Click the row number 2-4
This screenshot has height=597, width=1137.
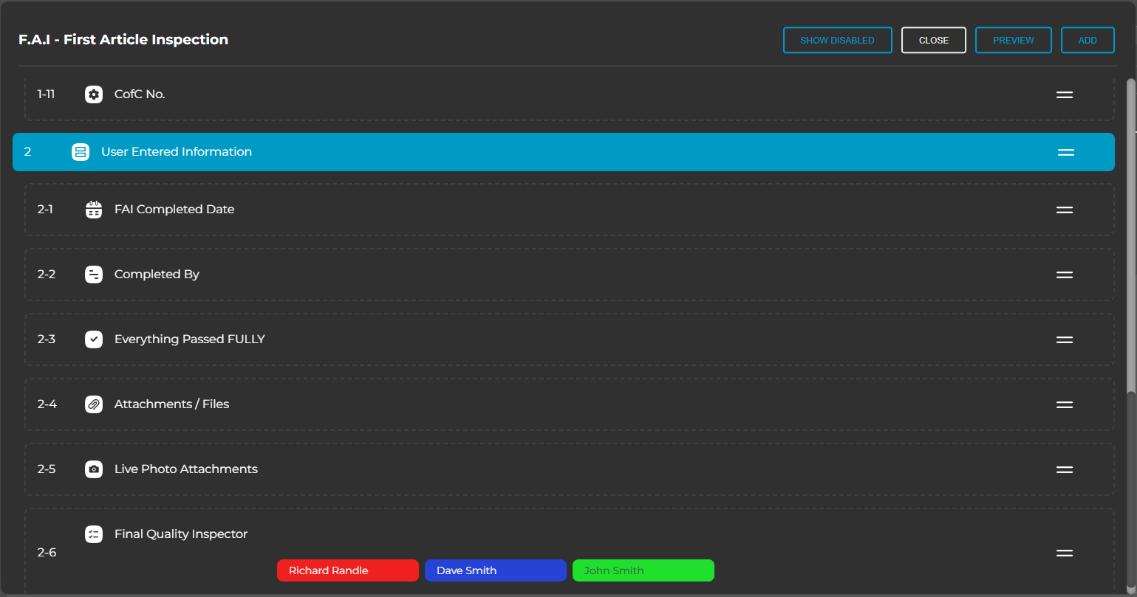click(x=47, y=404)
